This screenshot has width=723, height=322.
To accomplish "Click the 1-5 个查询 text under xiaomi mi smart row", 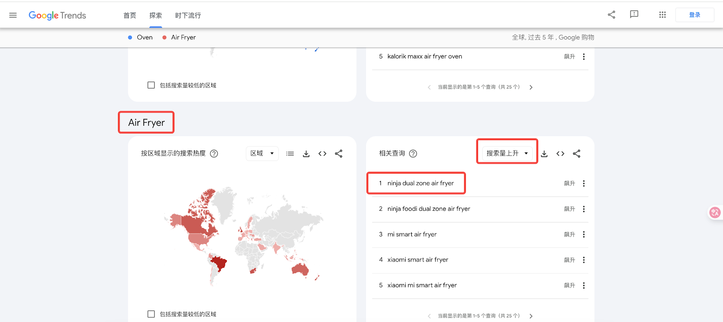I will (x=479, y=316).
